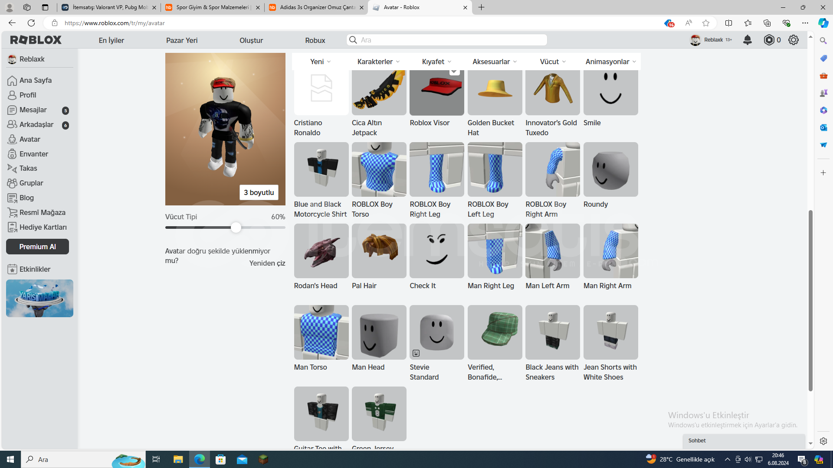Open notifications bell icon
833x468 pixels.
747,40
